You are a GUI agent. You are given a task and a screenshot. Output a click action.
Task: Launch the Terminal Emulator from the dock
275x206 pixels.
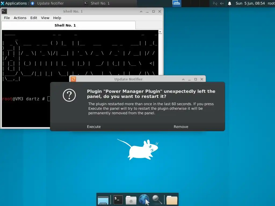pos(118,200)
